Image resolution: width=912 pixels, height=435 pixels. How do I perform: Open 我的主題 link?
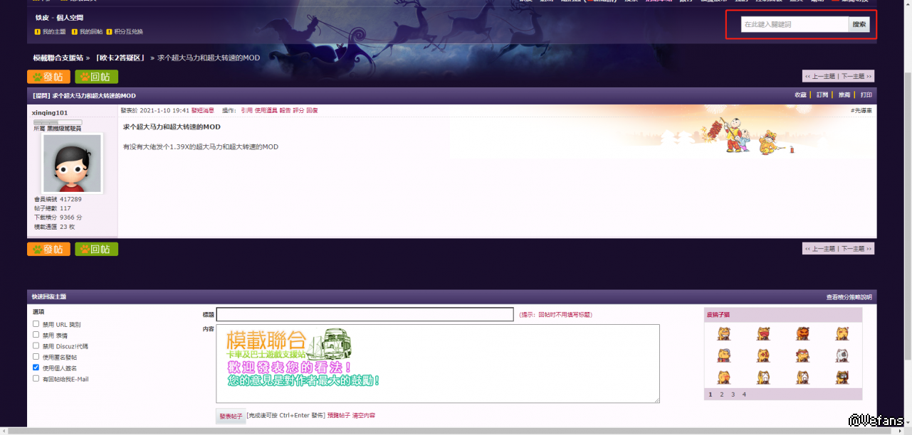pyautogui.click(x=53, y=32)
